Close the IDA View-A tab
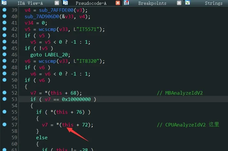Image resolution: width=228 pixels, height=151 pixels. (x=57, y=3)
